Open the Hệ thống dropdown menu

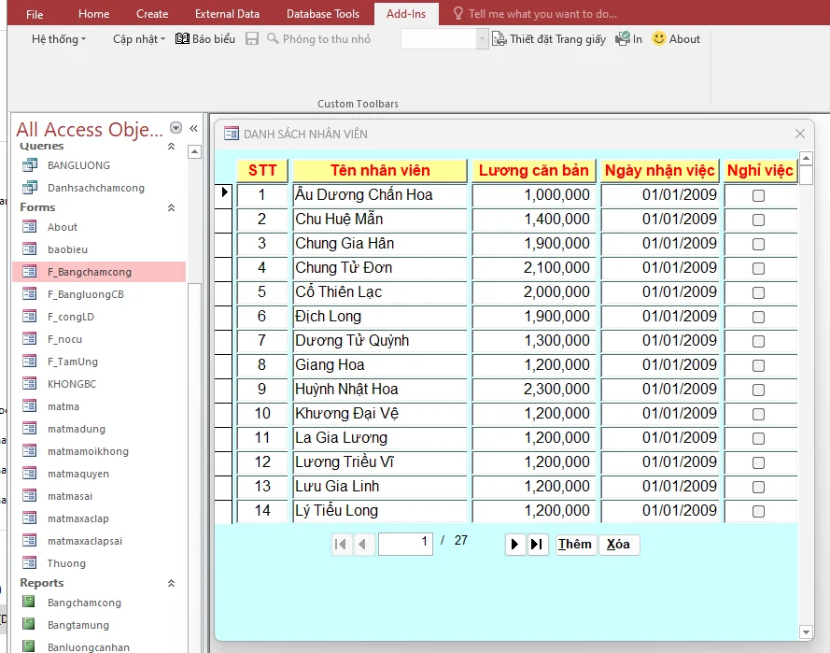click(58, 39)
